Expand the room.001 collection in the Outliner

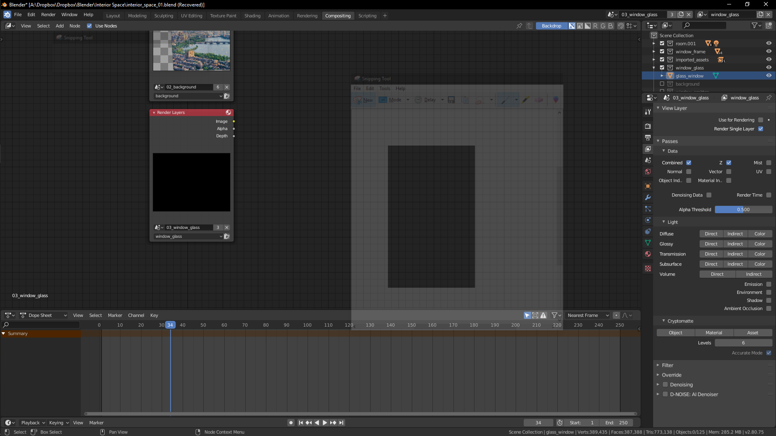tap(654, 44)
